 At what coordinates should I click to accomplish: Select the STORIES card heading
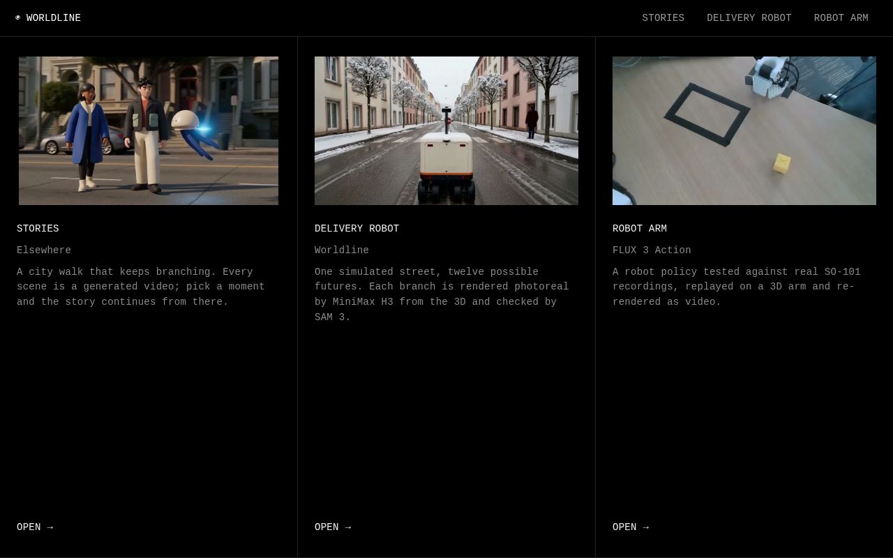(38, 229)
